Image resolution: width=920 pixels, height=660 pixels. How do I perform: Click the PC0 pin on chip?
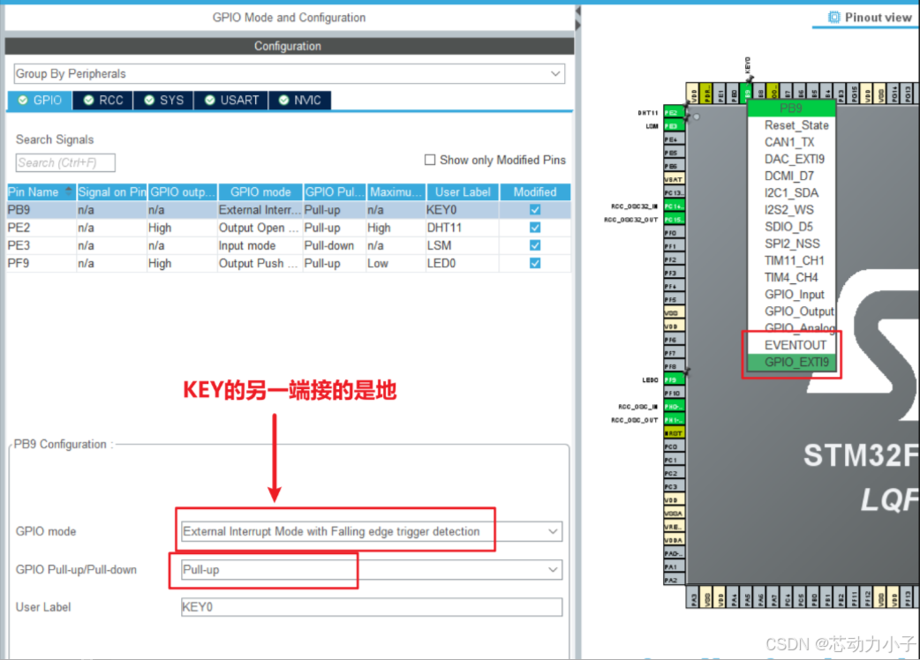[675, 446]
